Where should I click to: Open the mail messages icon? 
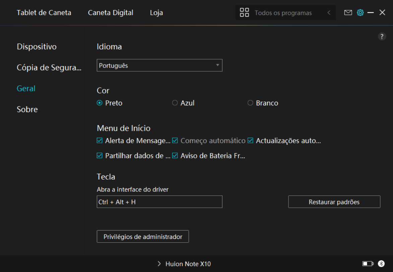point(348,13)
